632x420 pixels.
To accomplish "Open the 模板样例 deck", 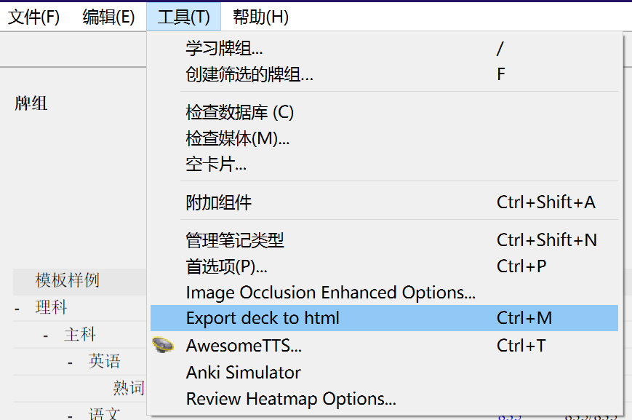I will (68, 280).
